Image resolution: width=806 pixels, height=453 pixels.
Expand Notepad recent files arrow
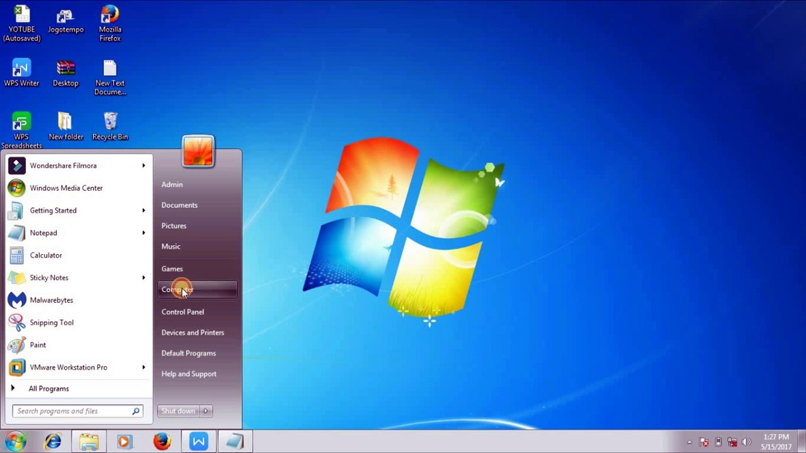pyautogui.click(x=144, y=233)
